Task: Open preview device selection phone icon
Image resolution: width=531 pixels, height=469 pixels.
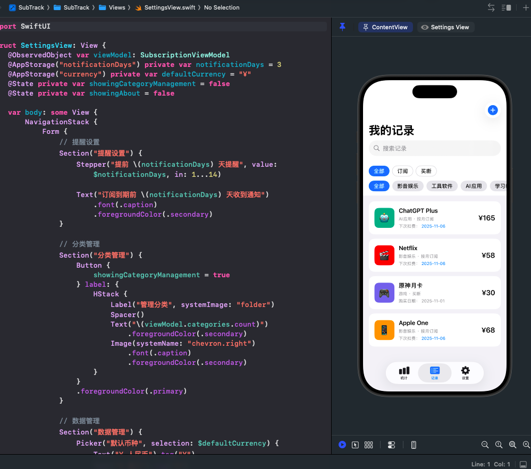Action: [x=414, y=445]
